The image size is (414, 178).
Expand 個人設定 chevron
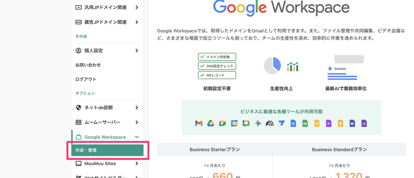pos(137,50)
